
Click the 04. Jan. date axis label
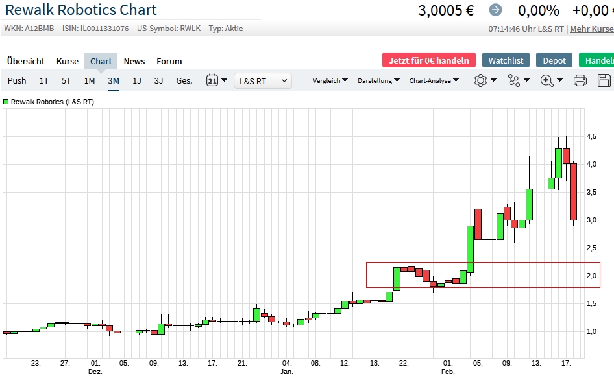coord(287,367)
